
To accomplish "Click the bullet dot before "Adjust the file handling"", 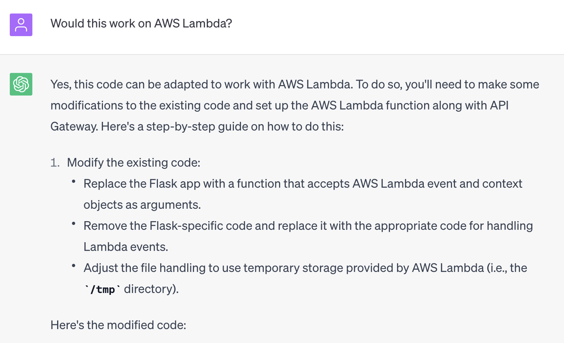I will coord(73,265).
